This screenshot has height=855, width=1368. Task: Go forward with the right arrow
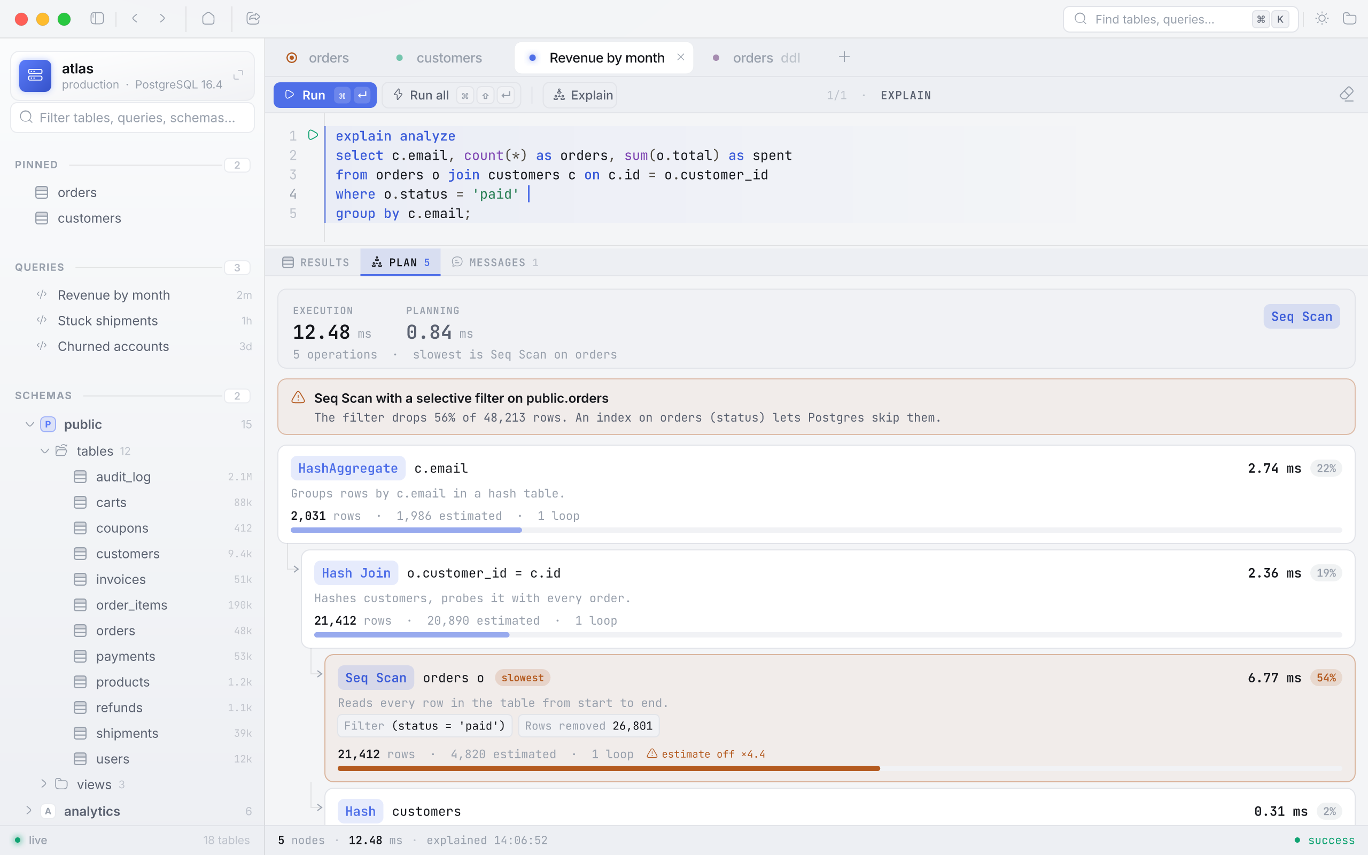[x=163, y=19]
